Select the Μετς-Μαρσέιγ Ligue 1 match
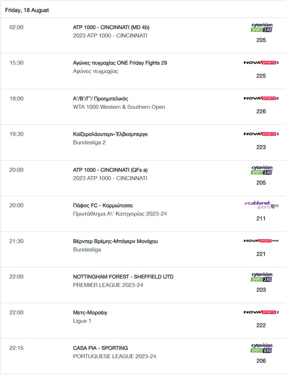The width and height of the screenshot is (286, 375). pos(90,313)
